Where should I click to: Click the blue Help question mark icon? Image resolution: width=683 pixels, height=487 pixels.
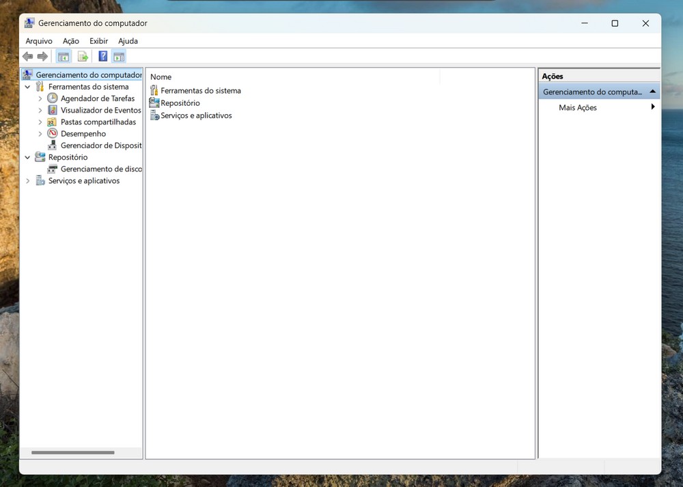(x=103, y=57)
